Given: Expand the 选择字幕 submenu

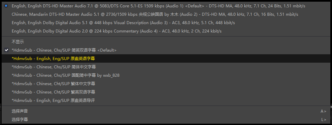Looking at the screenshot, I should pyautogui.click(x=166, y=120).
